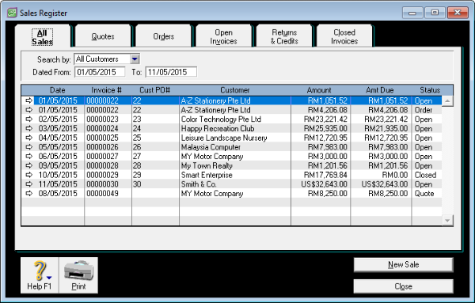Click the Invoice # column header

[x=106, y=90]
